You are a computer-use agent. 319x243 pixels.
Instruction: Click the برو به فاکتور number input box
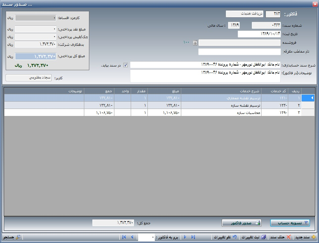(x=146, y=237)
